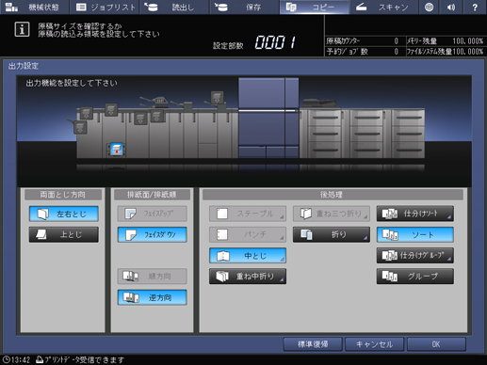Select the ソート sort mode

pos(415,234)
